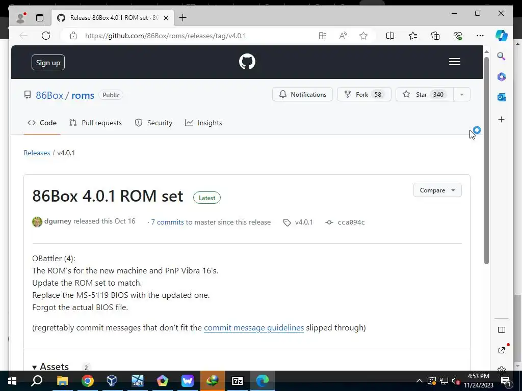Open 7-Zip from the taskbar
Viewport: 522px width, 391px height.
(237, 381)
